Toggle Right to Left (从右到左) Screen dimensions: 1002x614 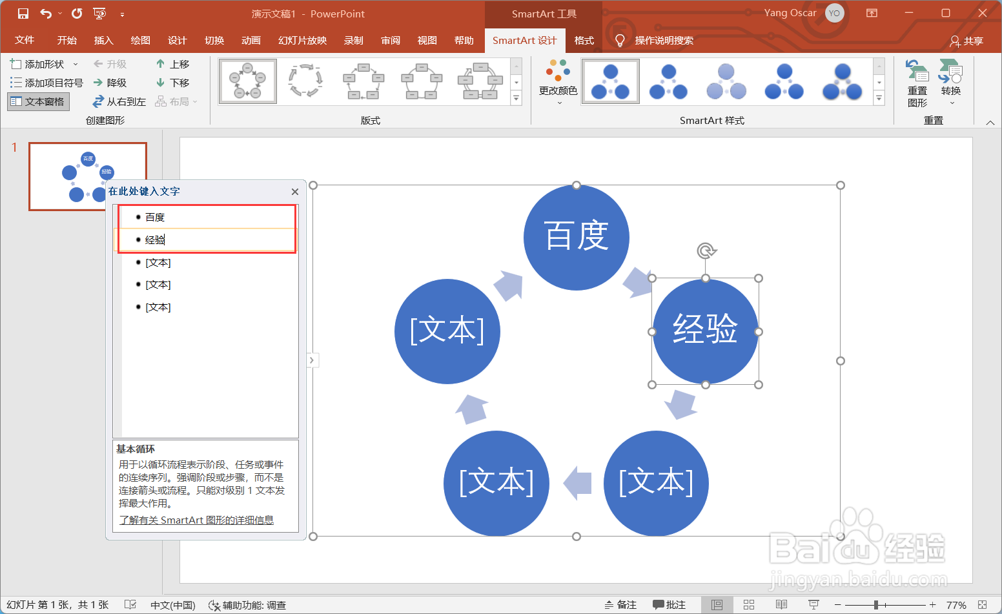[119, 101]
